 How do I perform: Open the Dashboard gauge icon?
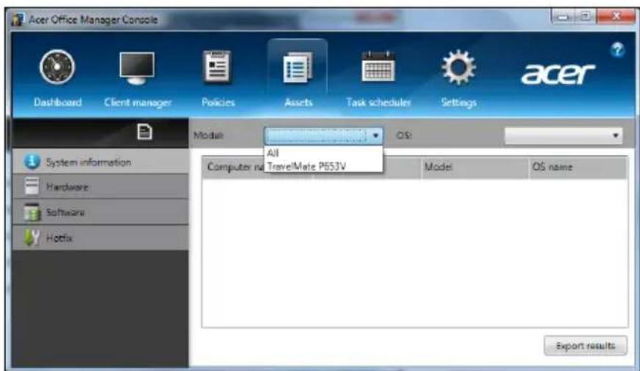coord(57,67)
